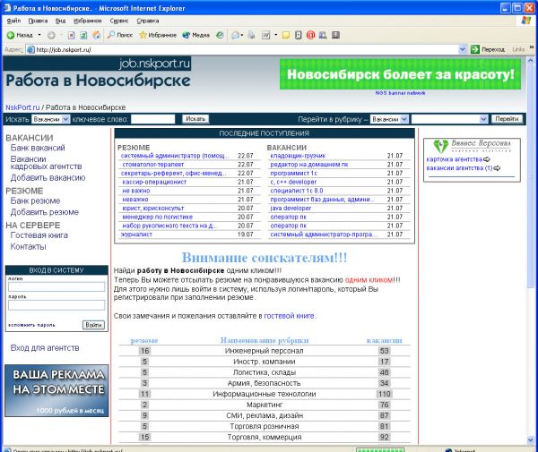Open the Edit icon dropdown arrow
The image size is (538, 452).
[x=275, y=35]
